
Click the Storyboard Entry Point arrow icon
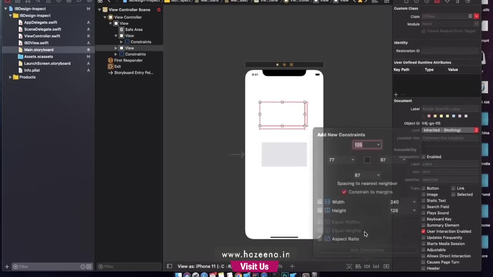(111, 73)
